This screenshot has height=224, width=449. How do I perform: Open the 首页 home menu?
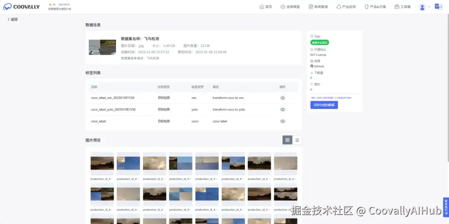(x=266, y=7)
